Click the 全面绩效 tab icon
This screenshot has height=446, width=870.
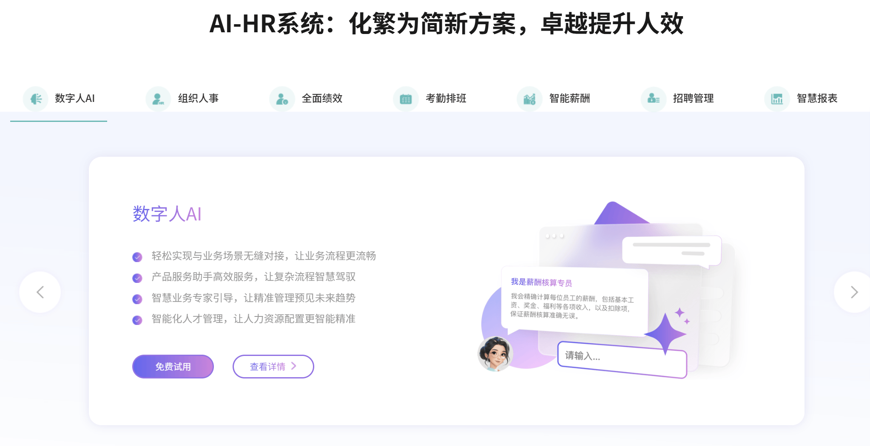coord(282,99)
